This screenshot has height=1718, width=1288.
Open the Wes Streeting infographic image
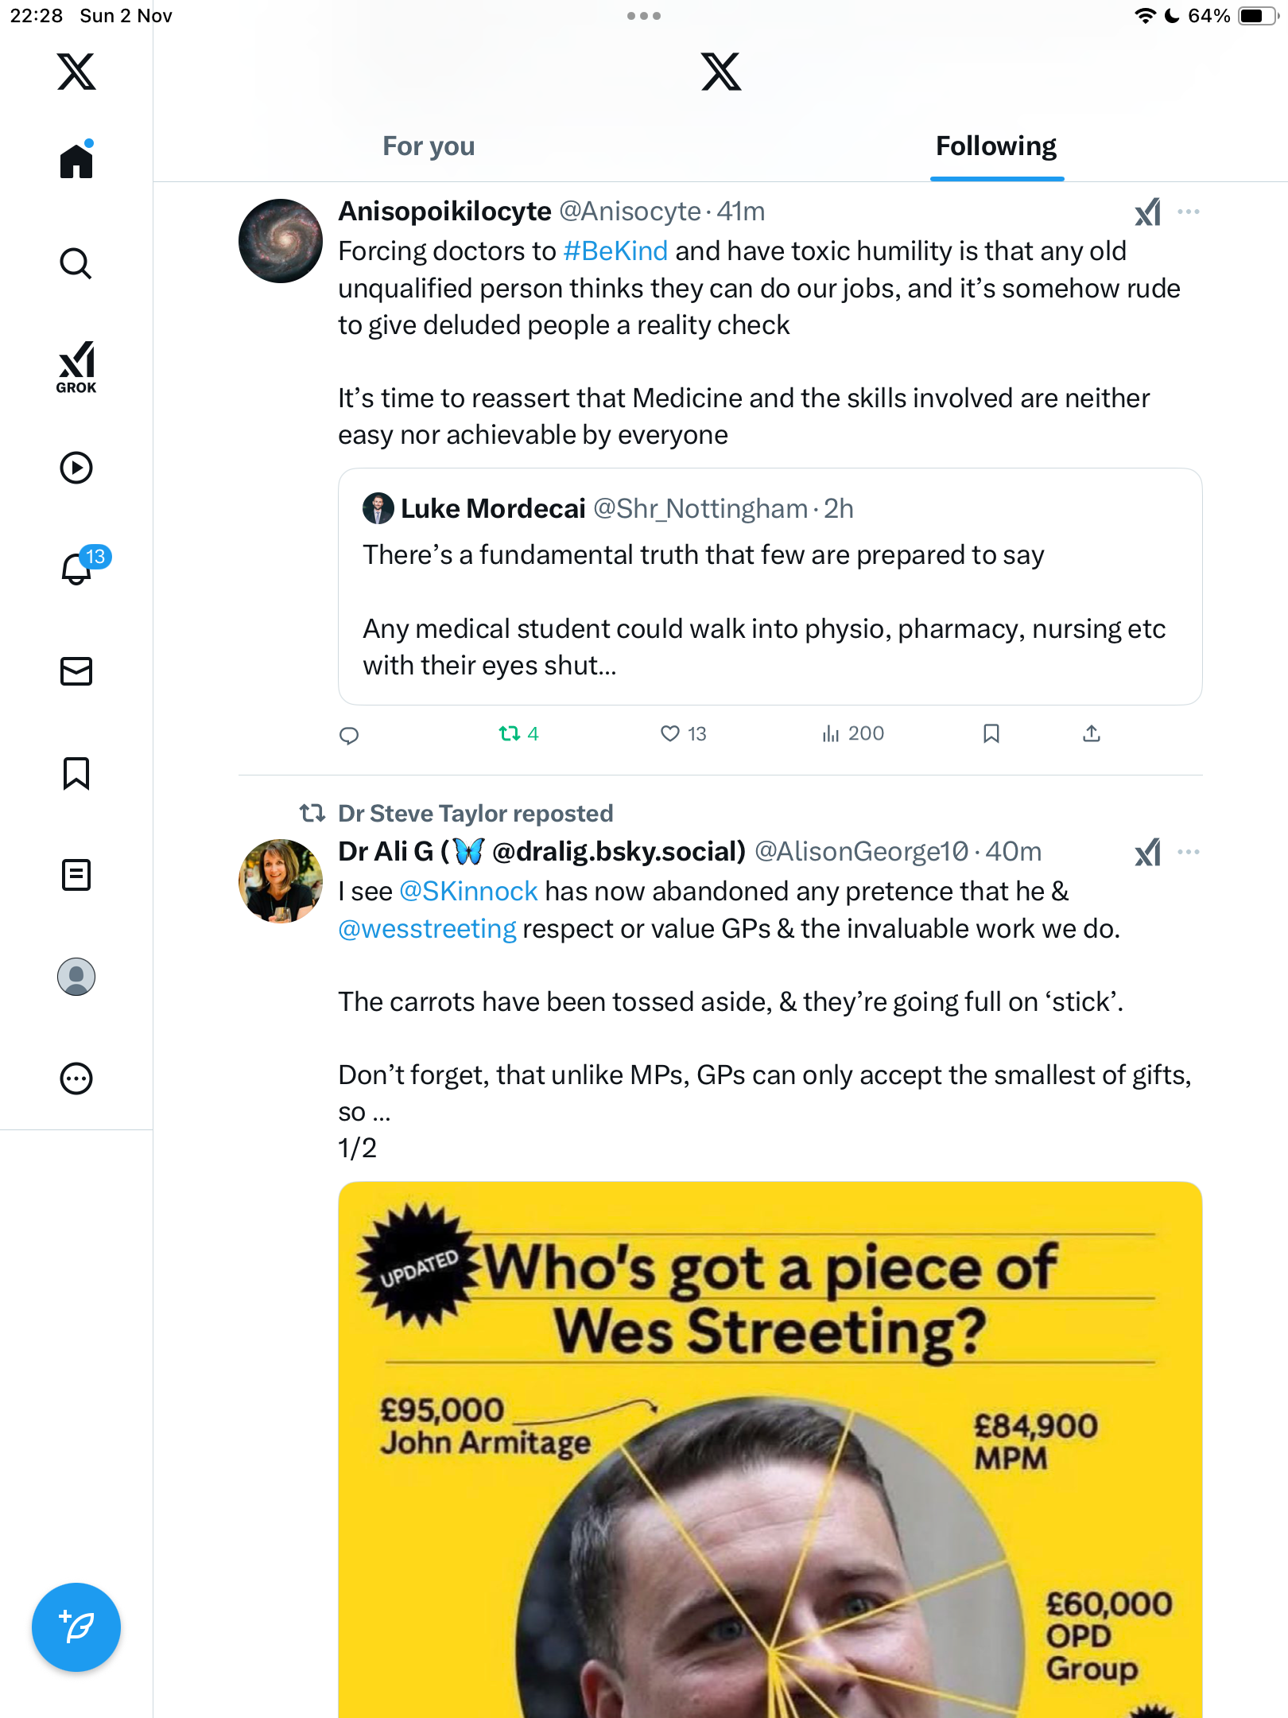(x=770, y=1448)
